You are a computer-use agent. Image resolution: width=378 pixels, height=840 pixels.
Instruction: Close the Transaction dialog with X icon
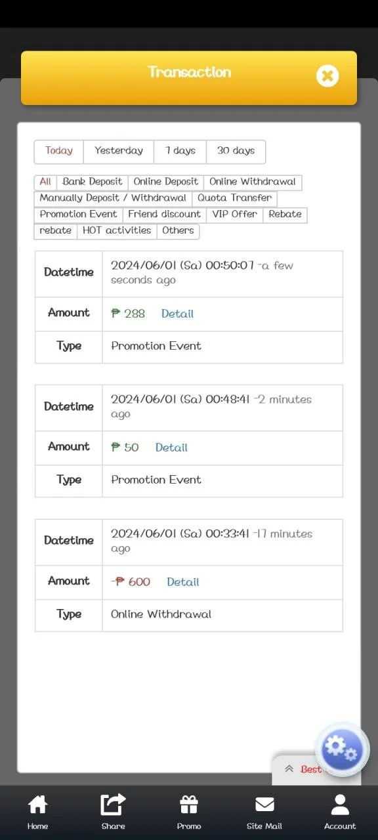pos(327,75)
